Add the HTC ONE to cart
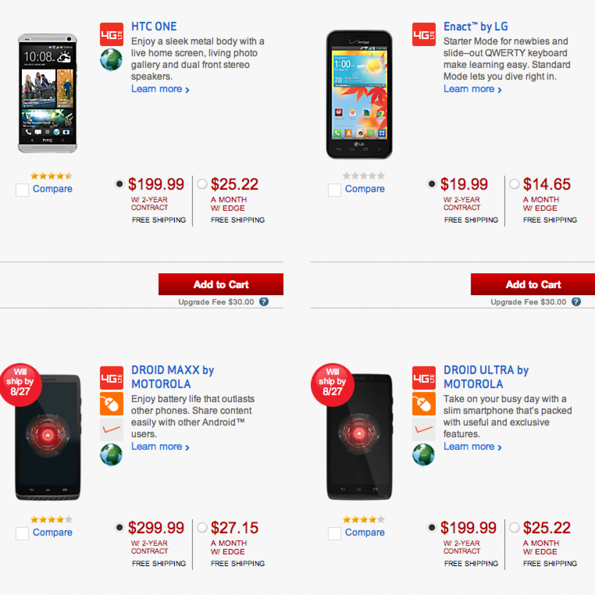The image size is (595, 595). (221, 284)
